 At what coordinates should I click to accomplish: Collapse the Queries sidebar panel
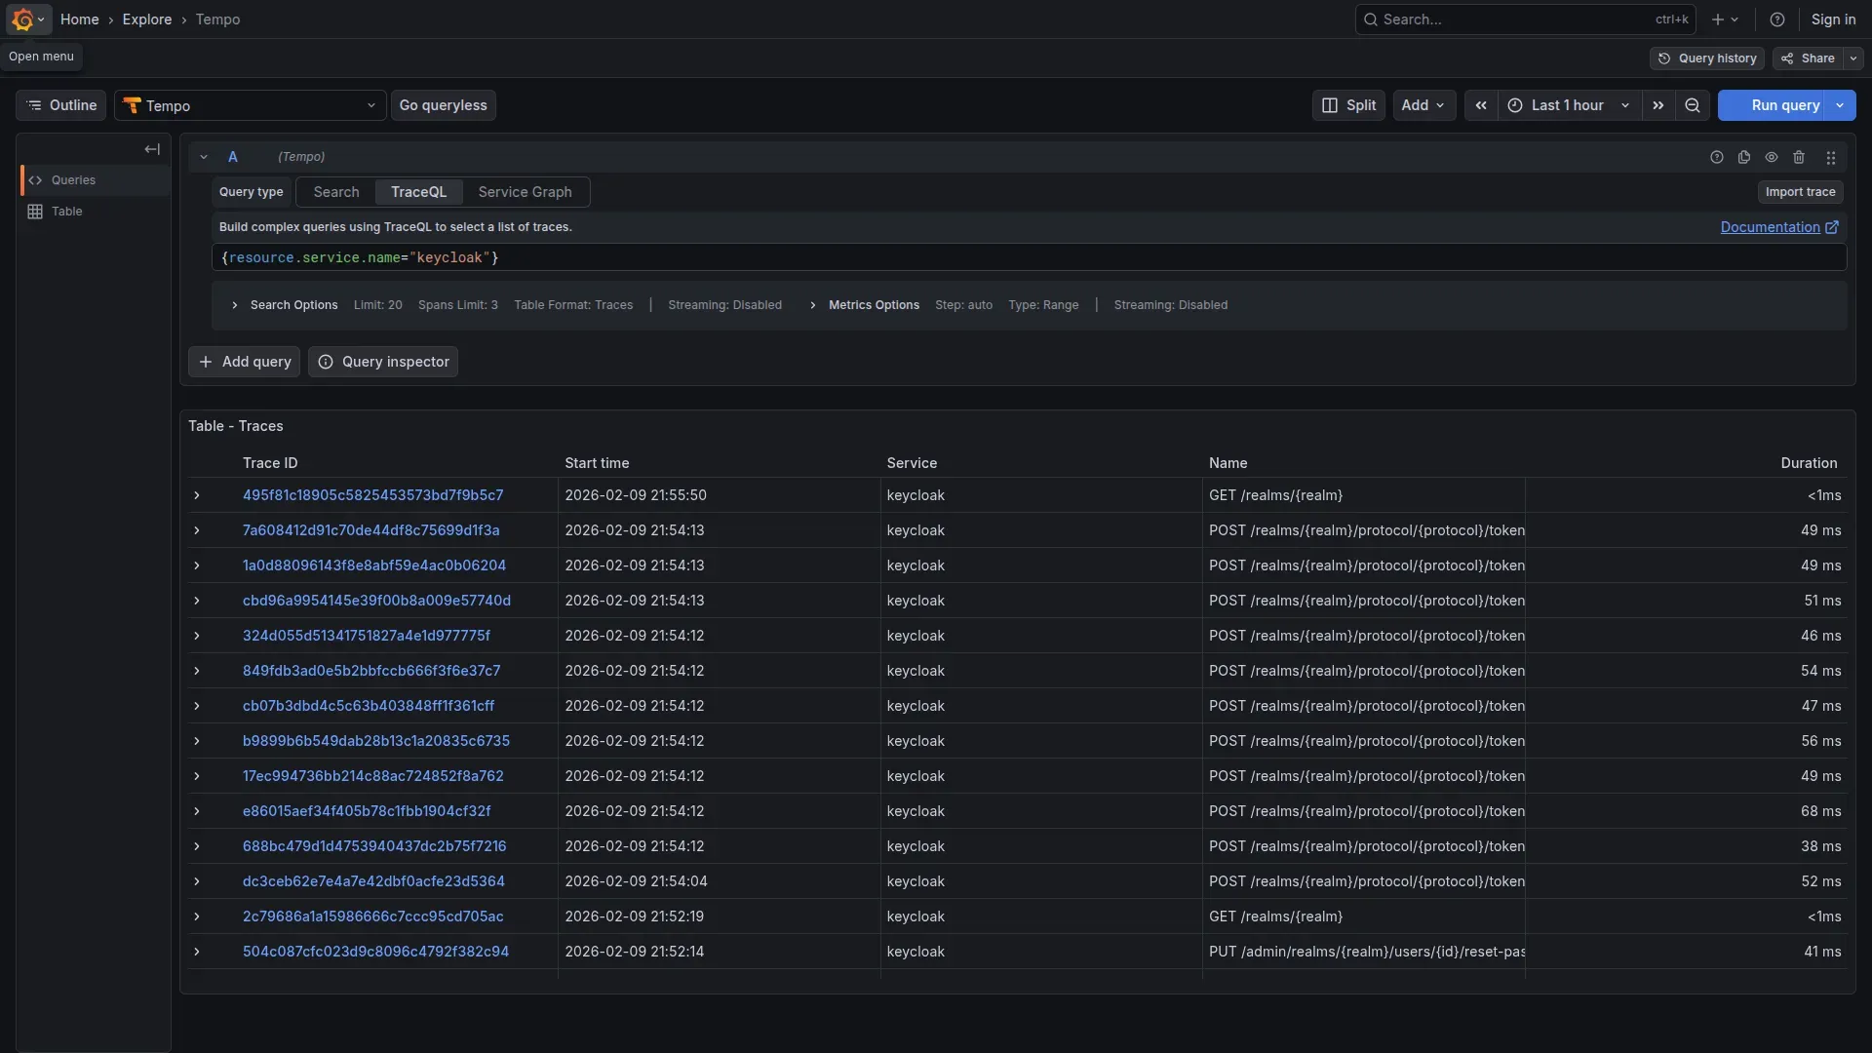click(152, 149)
